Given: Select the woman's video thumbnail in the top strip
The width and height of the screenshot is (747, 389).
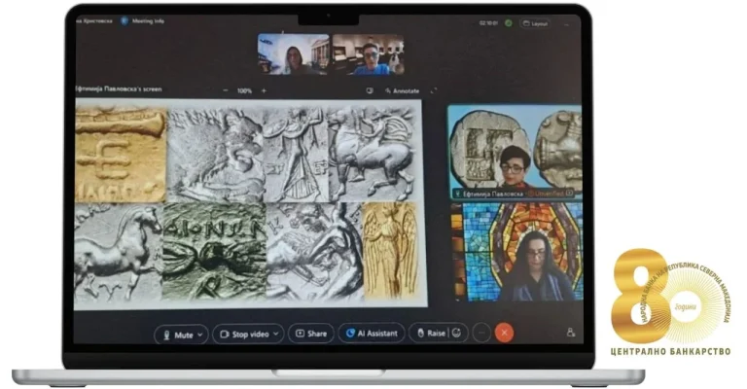Looking at the screenshot, I should [294, 54].
